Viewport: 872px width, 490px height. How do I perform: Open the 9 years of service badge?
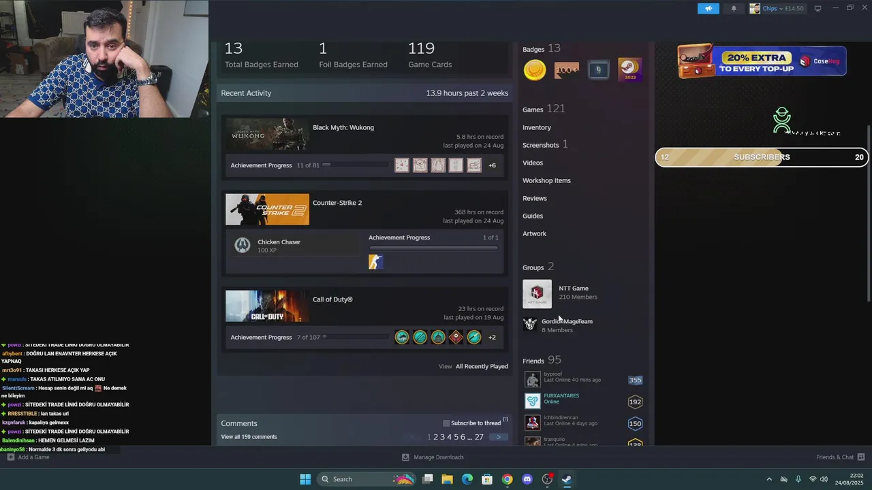599,69
